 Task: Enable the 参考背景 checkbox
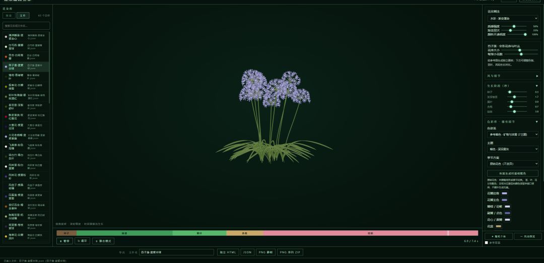coord(487,242)
